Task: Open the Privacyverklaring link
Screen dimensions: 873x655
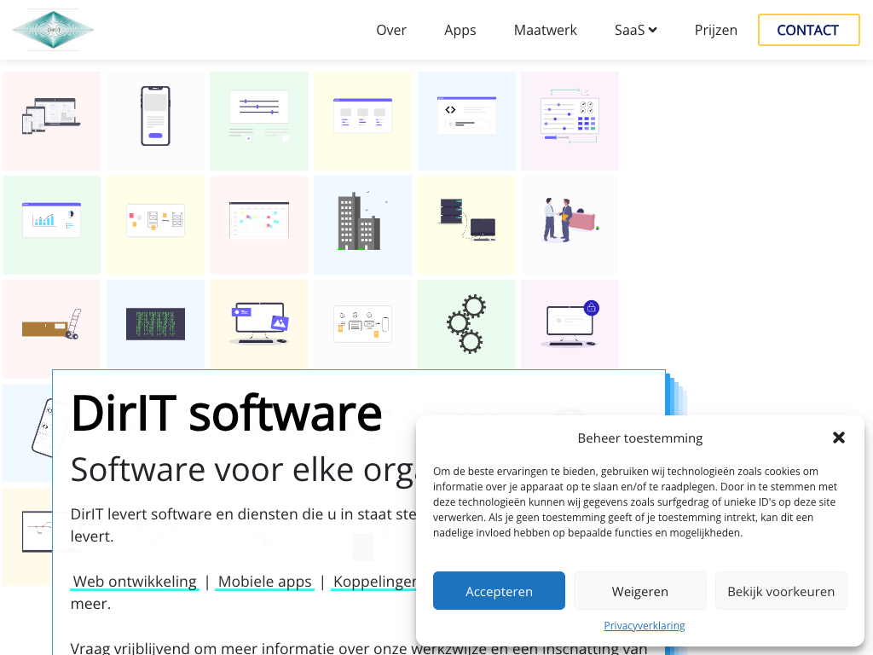Action: point(644,625)
